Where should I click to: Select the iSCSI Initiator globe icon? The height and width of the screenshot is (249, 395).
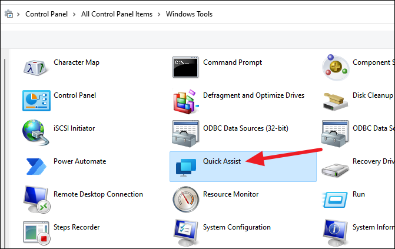click(35, 133)
